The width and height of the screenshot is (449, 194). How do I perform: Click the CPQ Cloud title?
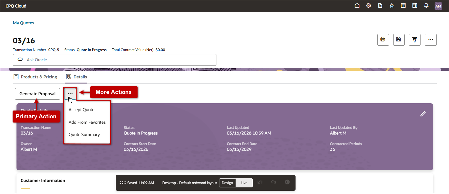(16, 6)
